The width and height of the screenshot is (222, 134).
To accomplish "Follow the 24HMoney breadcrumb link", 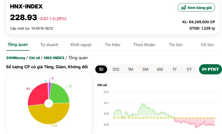I will (x=16, y=58).
